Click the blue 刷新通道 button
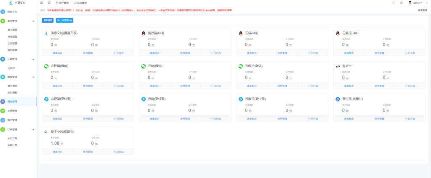 (48, 20)
